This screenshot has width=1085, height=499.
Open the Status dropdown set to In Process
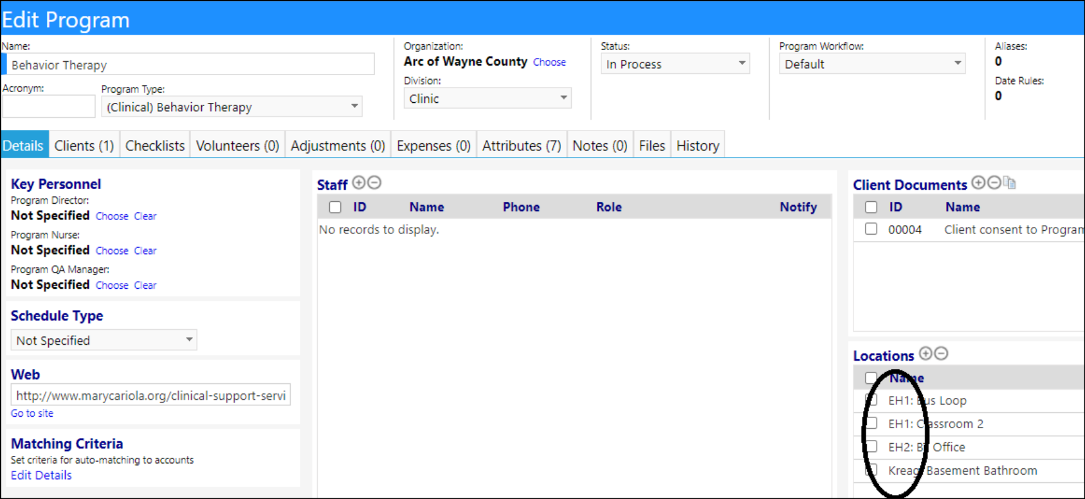[x=675, y=64]
